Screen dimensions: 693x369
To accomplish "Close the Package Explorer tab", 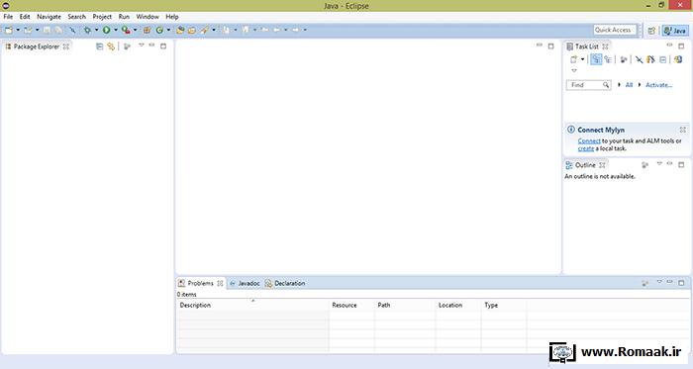I will [x=66, y=46].
